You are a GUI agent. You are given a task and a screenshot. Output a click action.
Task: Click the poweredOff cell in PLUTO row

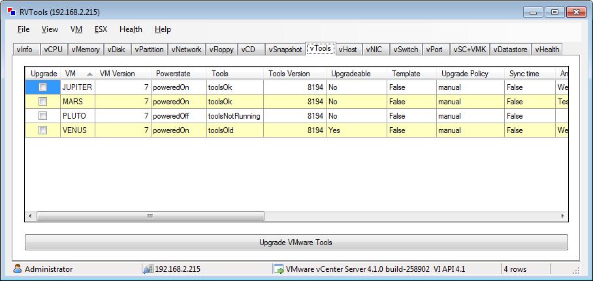[179, 116]
